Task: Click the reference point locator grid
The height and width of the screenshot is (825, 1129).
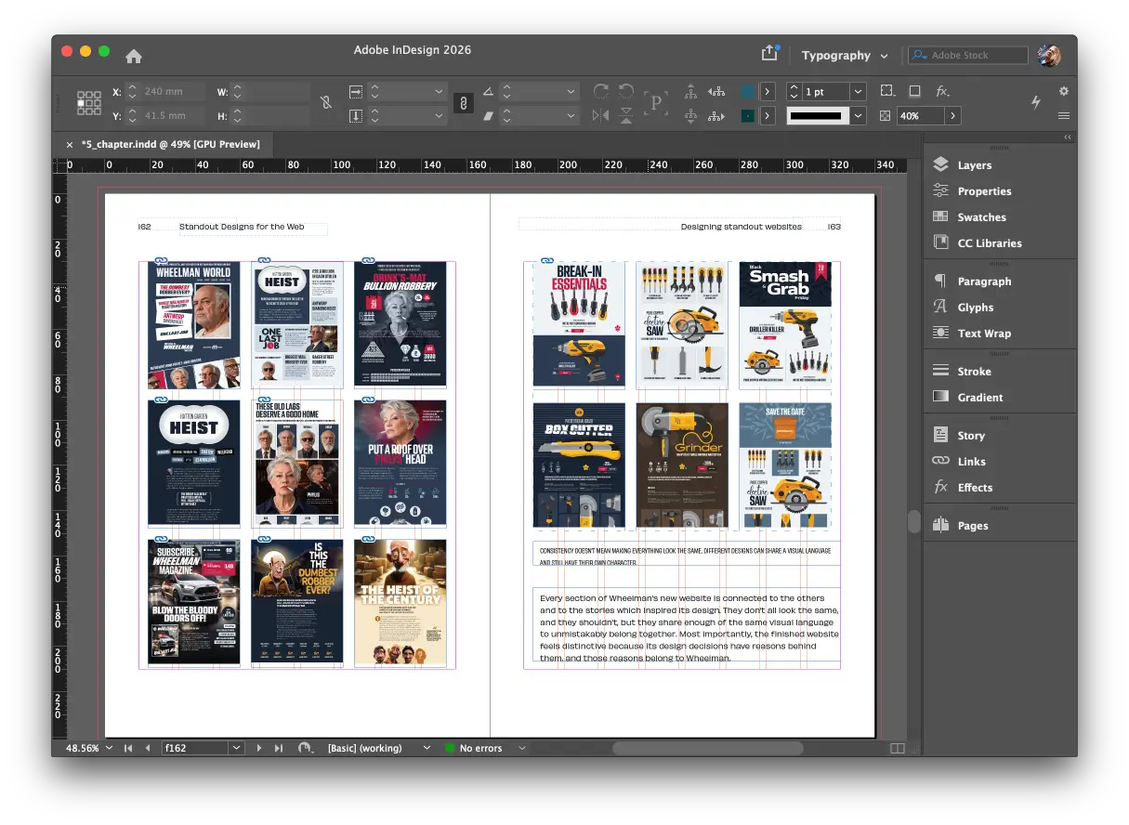Action: (x=89, y=102)
